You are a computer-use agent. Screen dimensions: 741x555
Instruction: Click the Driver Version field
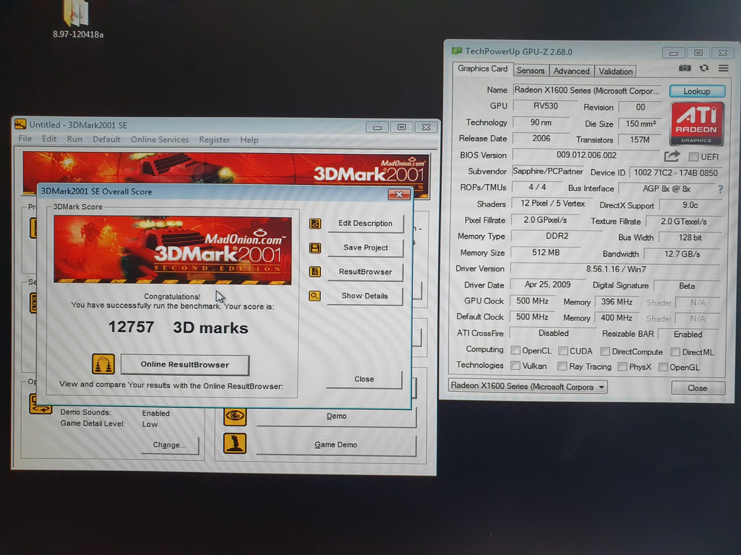coord(616,269)
